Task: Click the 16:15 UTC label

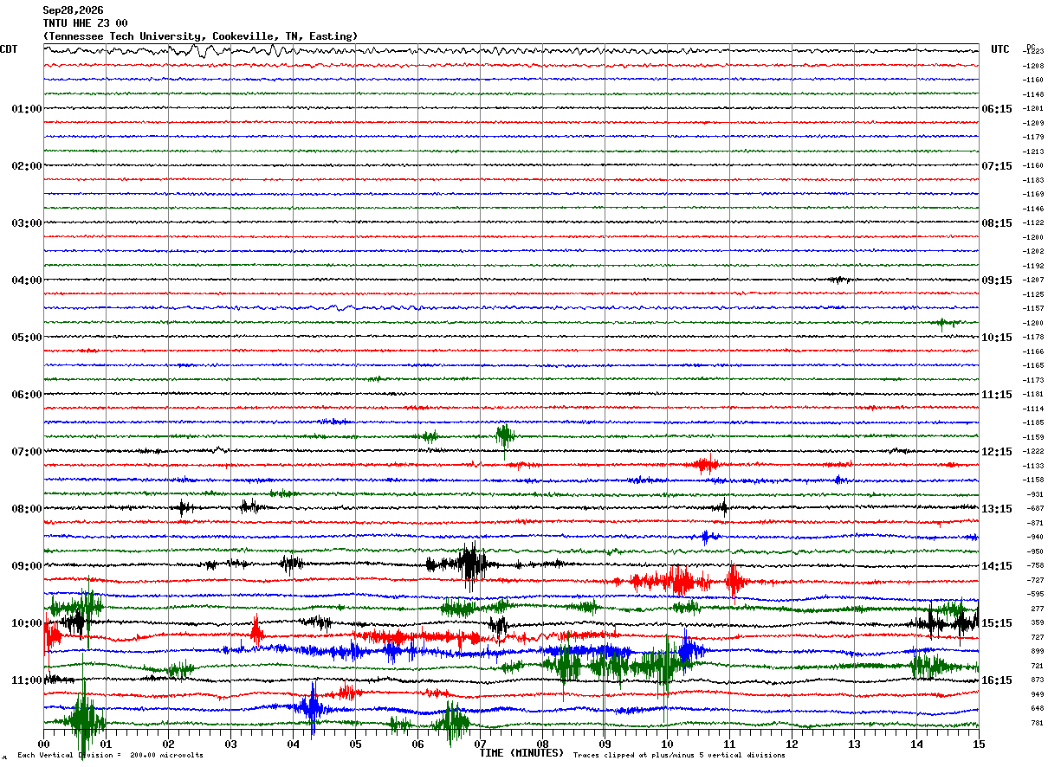Action: tap(996, 680)
